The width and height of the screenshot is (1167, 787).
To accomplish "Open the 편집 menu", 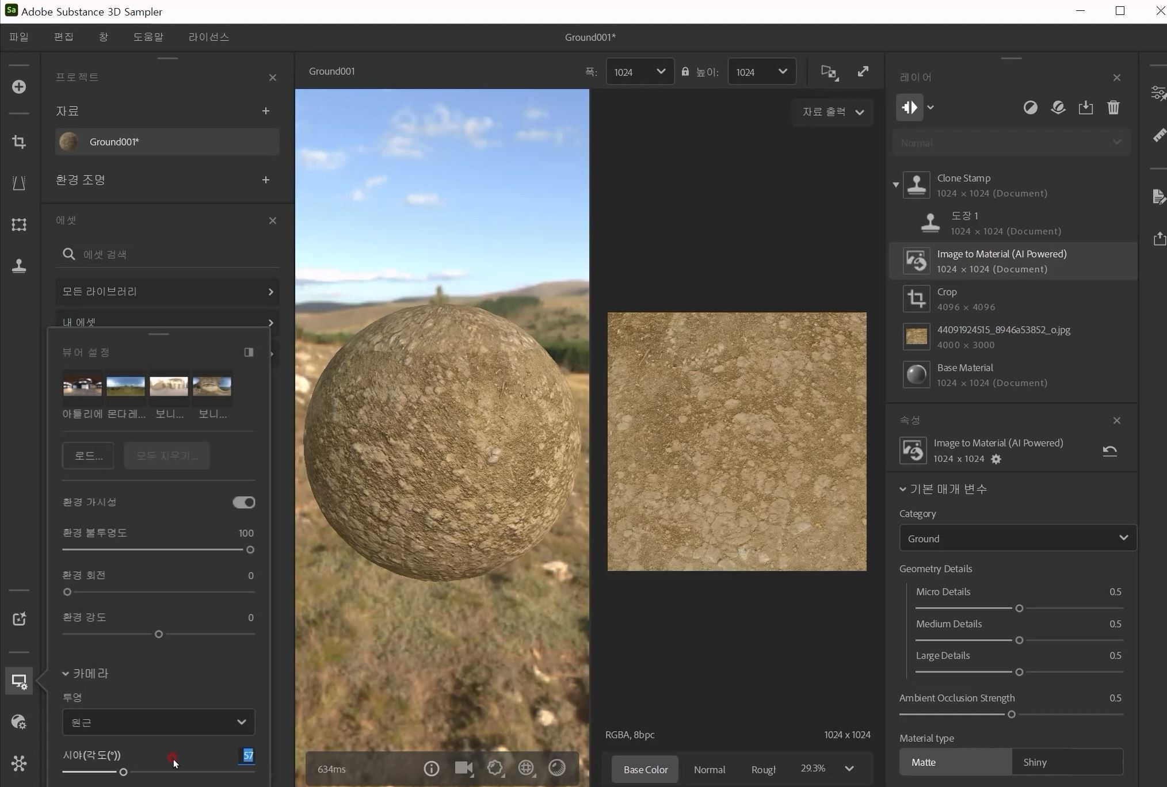I will coord(63,37).
